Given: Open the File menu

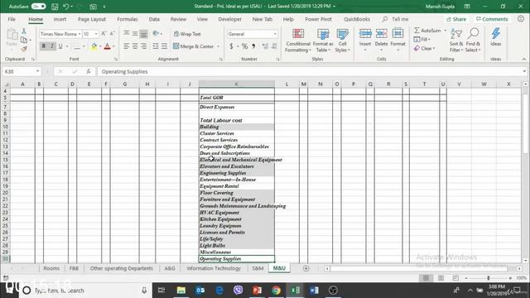Looking at the screenshot, I should pyautogui.click(x=12, y=19).
